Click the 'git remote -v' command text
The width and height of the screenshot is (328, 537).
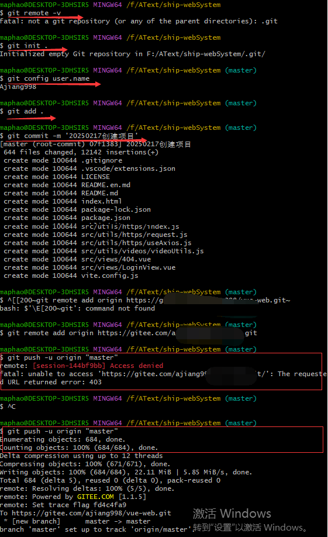[x=34, y=13]
